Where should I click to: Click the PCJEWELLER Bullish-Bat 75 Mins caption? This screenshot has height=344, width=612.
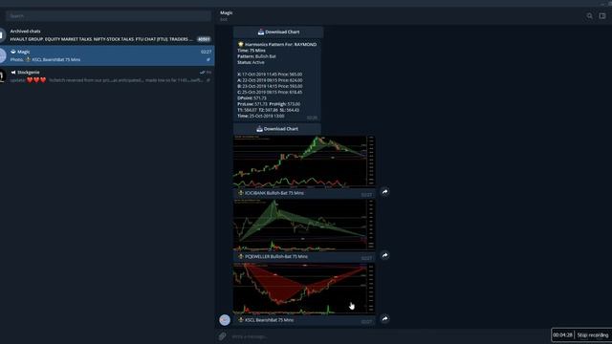(276, 257)
